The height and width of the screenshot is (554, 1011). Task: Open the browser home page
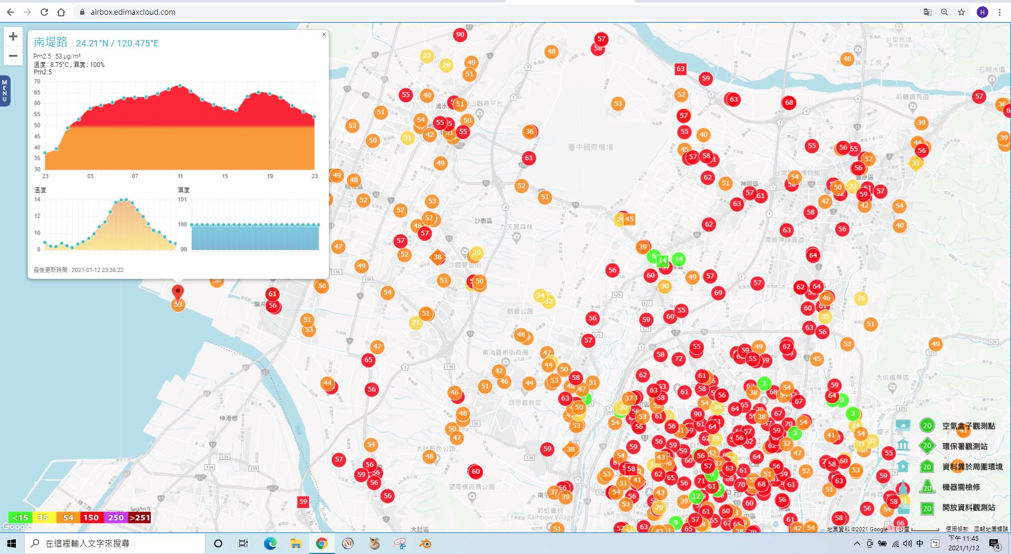pos(61,12)
